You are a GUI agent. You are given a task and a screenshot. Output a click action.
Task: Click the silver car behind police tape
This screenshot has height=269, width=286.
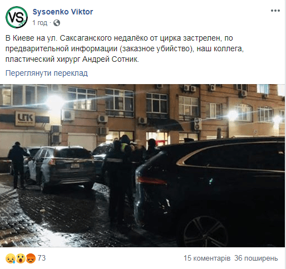coord(61,167)
